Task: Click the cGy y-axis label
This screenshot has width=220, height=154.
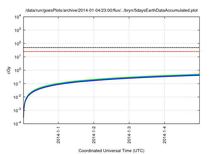Action: (x=9, y=70)
